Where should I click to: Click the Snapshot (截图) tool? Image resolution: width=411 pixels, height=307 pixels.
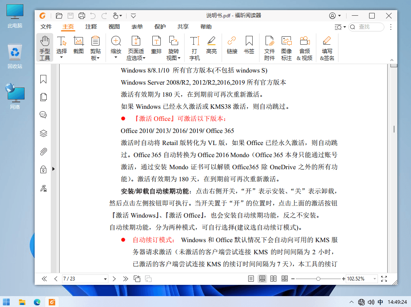[79, 45]
